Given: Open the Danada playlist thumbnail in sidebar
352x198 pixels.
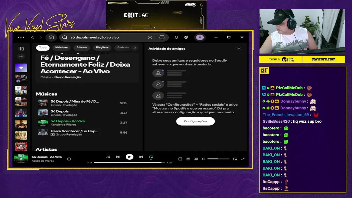Looking at the screenshot, I should click(21, 147).
